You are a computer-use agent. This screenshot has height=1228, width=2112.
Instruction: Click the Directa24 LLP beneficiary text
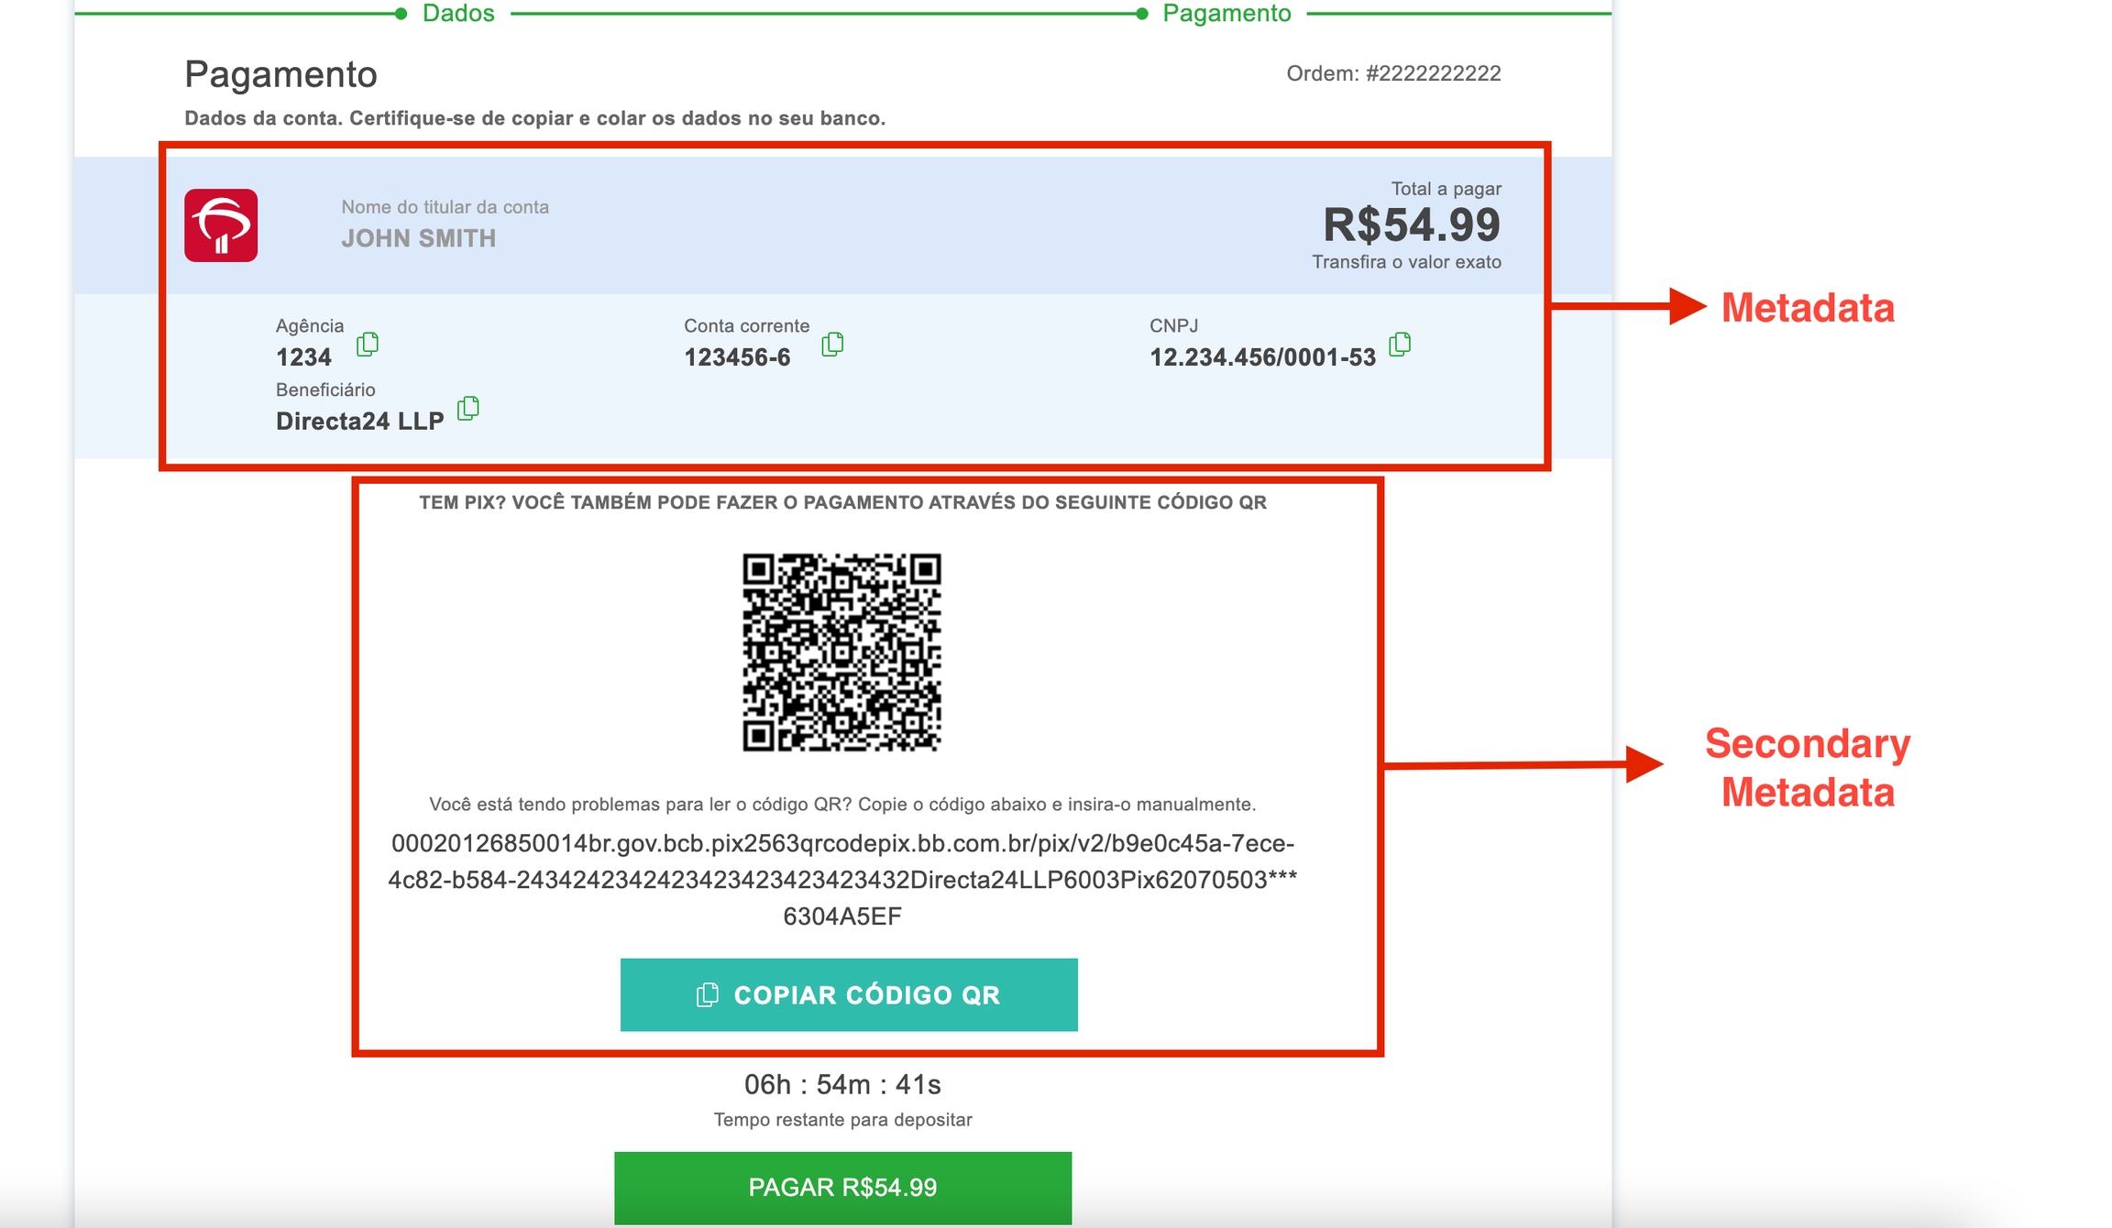pos(359,422)
